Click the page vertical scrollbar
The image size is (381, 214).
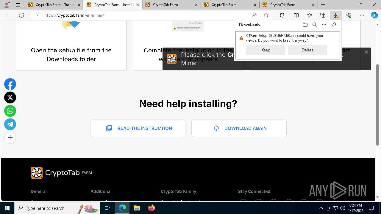(x=378, y=105)
